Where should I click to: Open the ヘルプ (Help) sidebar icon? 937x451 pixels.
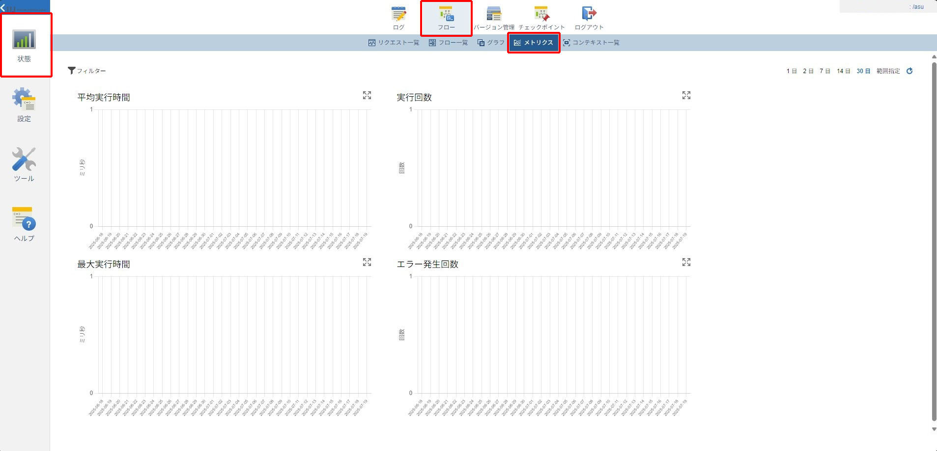pyautogui.click(x=24, y=224)
